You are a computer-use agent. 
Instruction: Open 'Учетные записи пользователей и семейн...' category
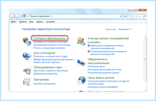(108, 40)
